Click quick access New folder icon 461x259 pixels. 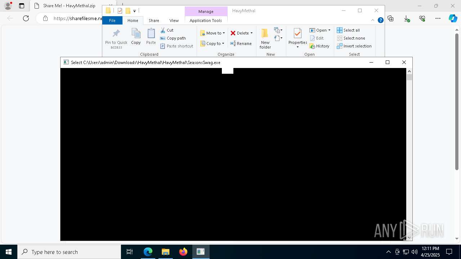[127, 11]
